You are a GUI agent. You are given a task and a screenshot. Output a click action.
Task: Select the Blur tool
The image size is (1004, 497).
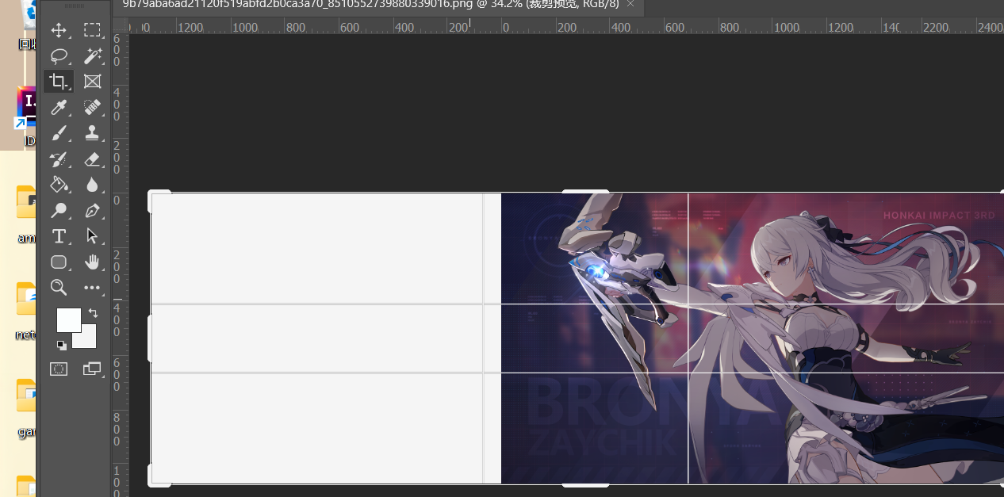[x=93, y=184]
